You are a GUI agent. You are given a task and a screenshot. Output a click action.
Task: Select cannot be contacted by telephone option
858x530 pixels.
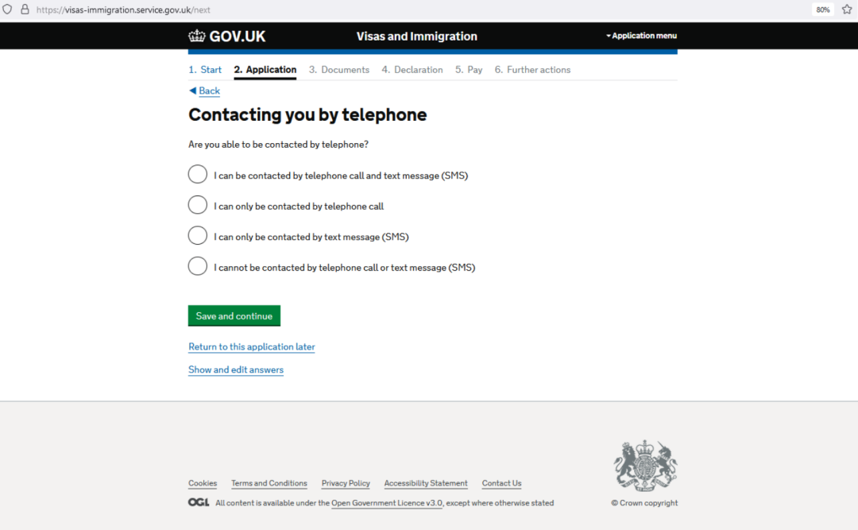click(x=198, y=266)
